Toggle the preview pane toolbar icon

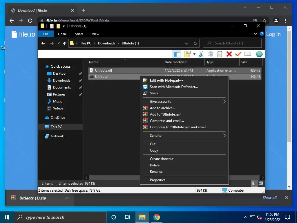(x=177, y=54)
